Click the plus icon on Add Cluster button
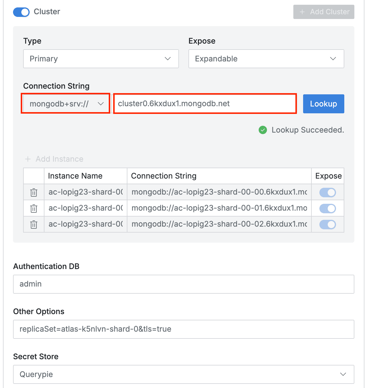Image resolution: width=368 pixels, height=388 pixels. coord(302,12)
